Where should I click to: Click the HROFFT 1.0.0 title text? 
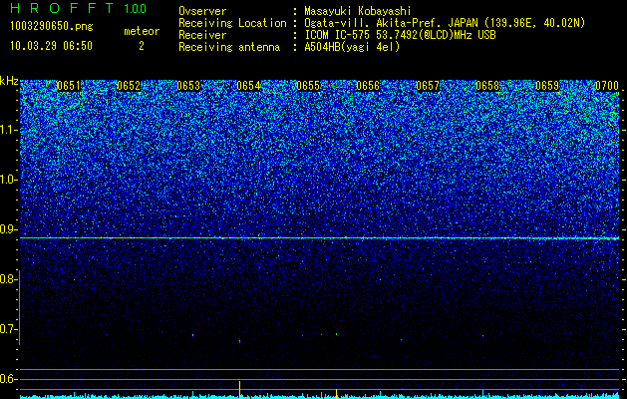coord(79,8)
